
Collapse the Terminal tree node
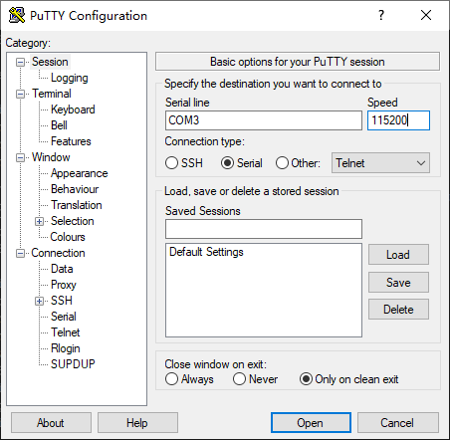coord(20,95)
